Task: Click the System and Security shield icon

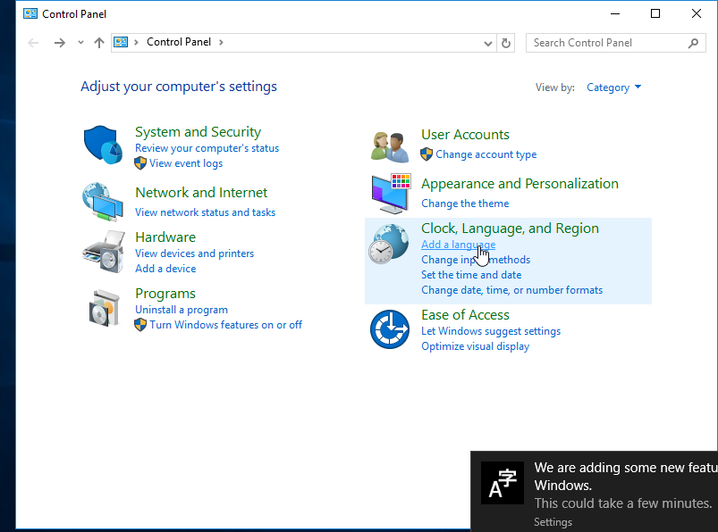Action: click(x=103, y=145)
